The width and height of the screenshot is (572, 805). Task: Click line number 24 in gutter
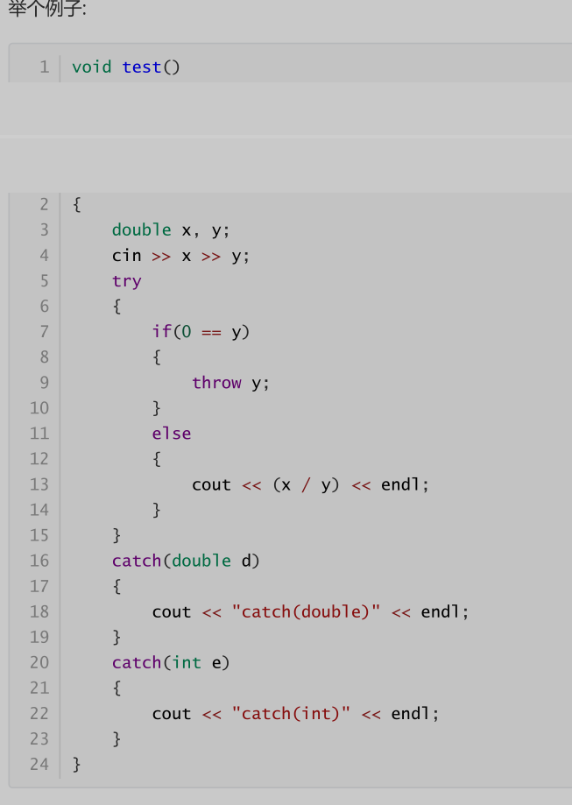click(39, 765)
